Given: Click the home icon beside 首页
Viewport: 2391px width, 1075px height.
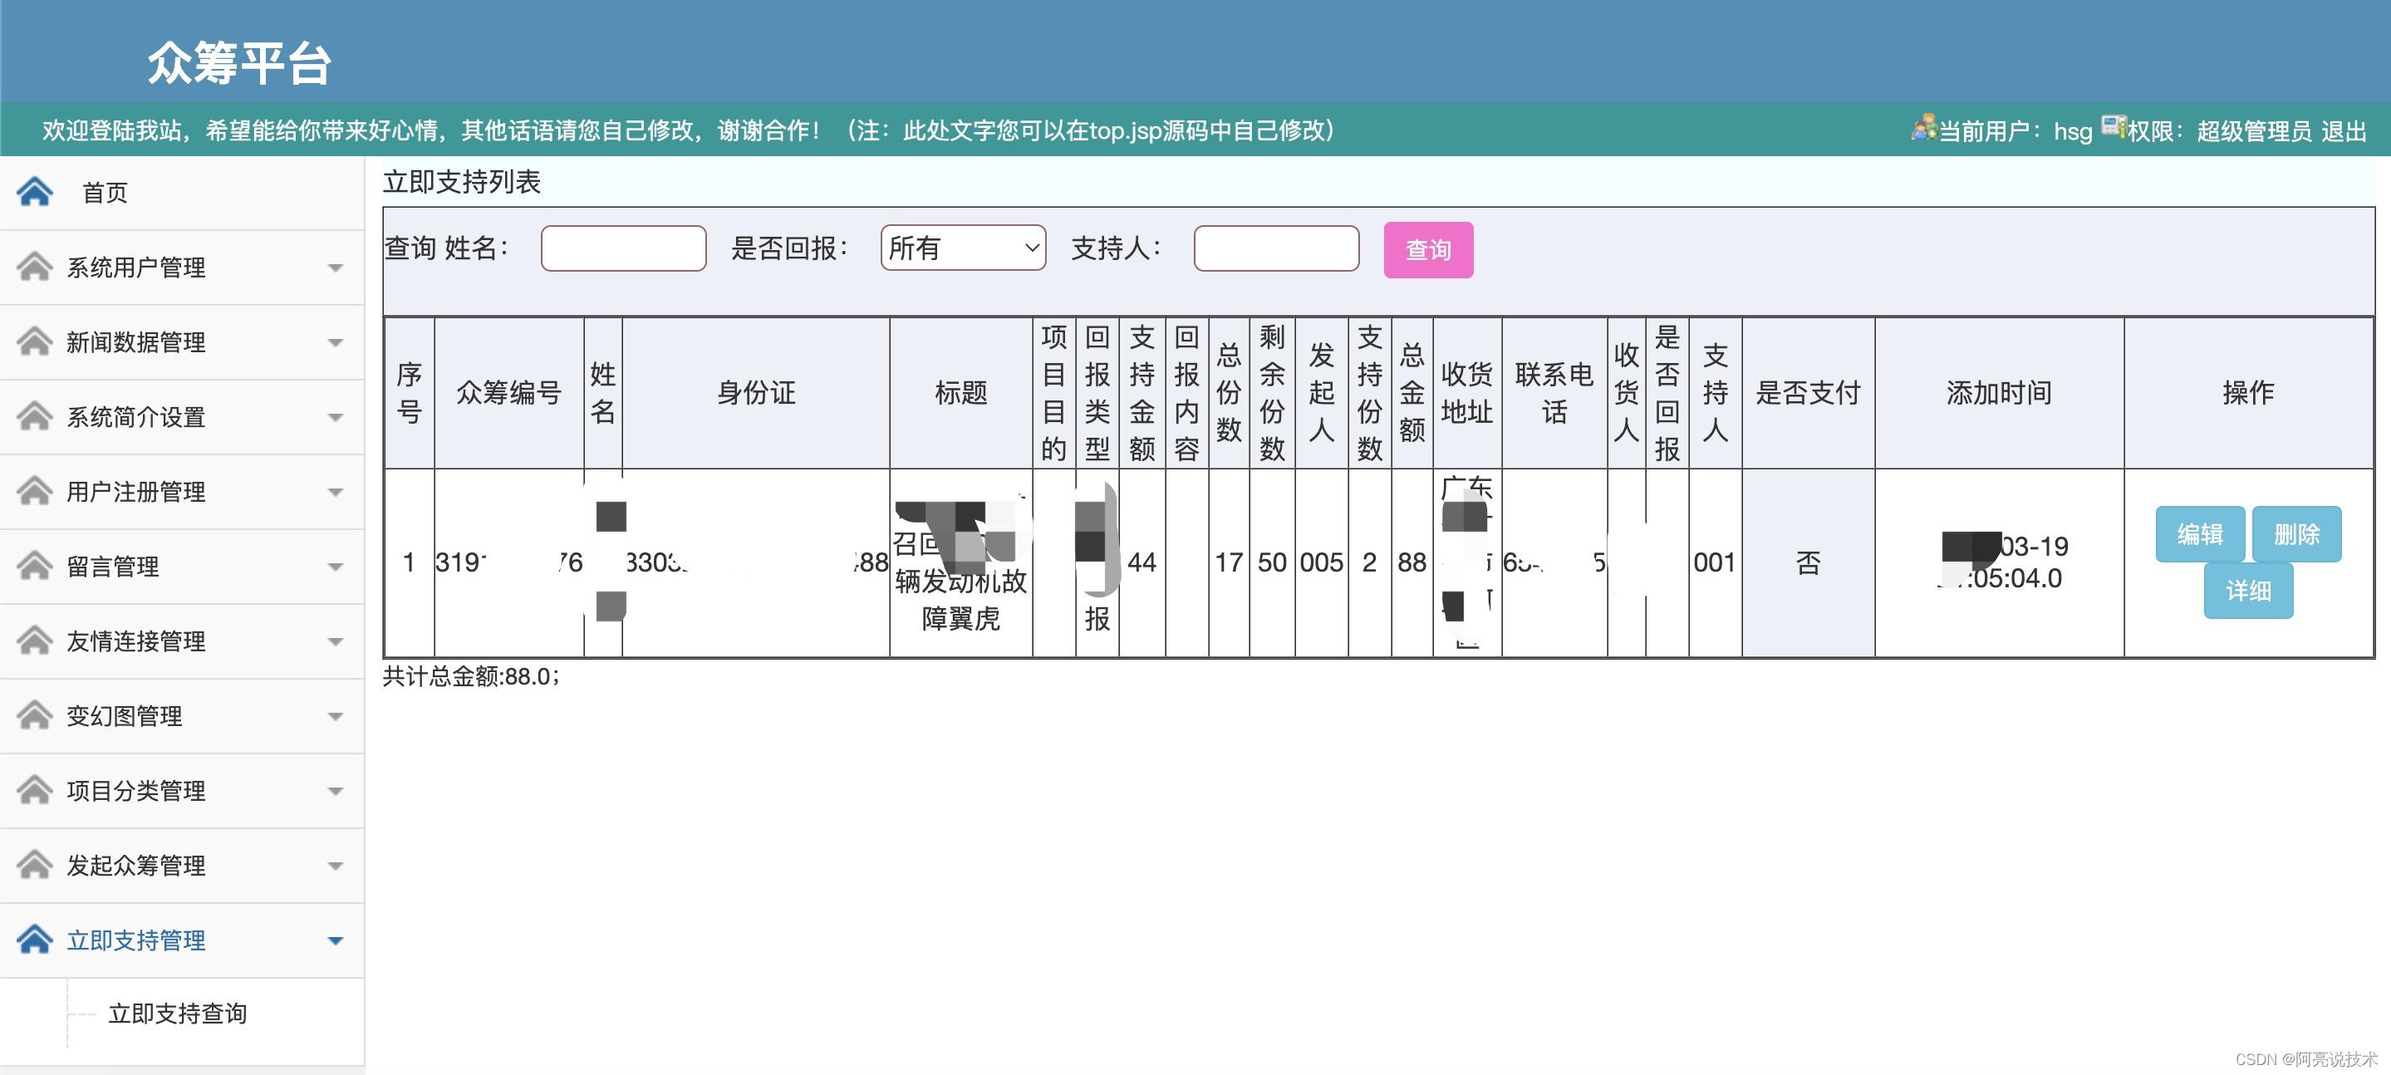Looking at the screenshot, I should click(34, 192).
